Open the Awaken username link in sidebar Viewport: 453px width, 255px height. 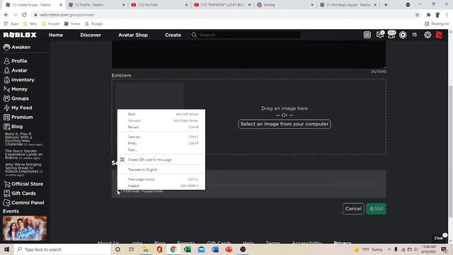(x=21, y=47)
